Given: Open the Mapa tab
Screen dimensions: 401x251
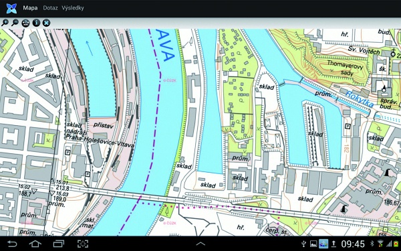Looking at the screenshot, I should coord(30,8).
